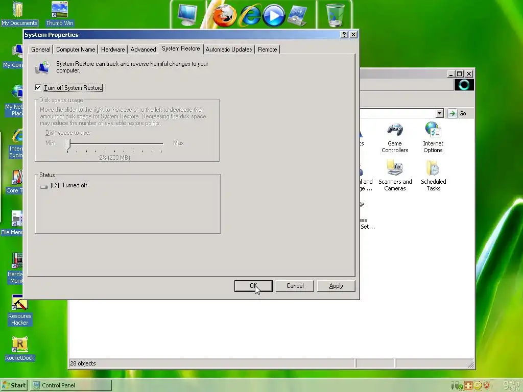Select the (C:) Turned off drive entry

[63, 185]
